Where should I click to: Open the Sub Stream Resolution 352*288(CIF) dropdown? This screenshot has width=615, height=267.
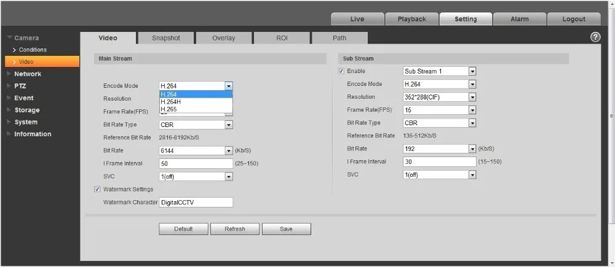(x=439, y=97)
